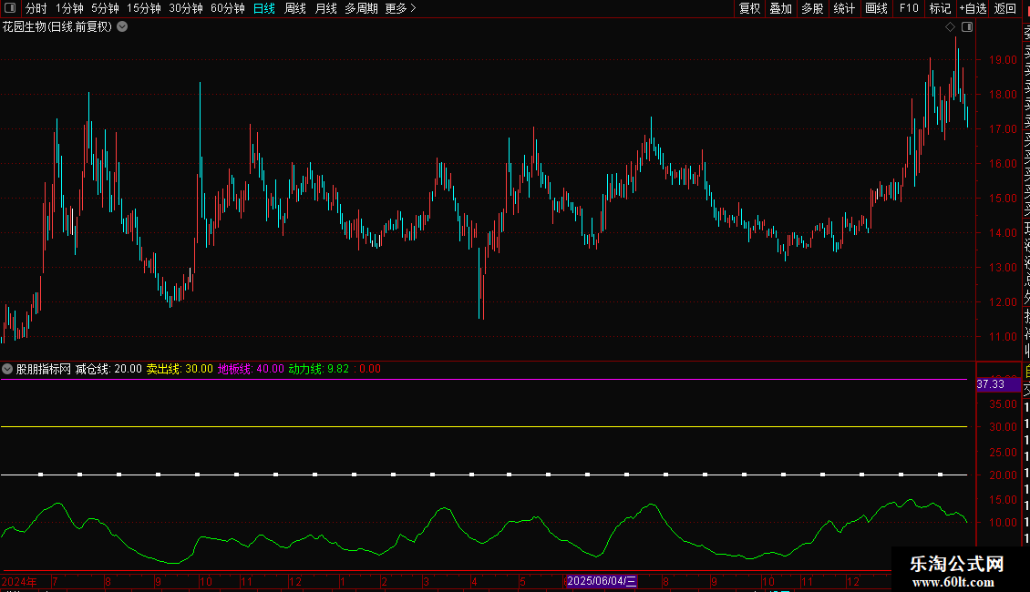The height and width of the screenshot is (592, 1030).
Task: Select the 30分钟 period
Action: pos(186,8)
